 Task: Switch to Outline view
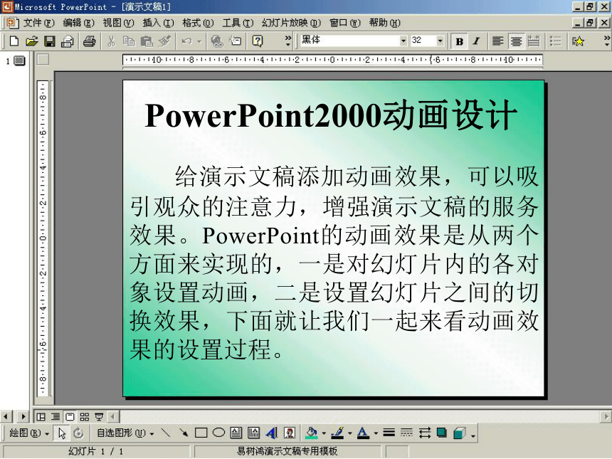tap(56, 417)
